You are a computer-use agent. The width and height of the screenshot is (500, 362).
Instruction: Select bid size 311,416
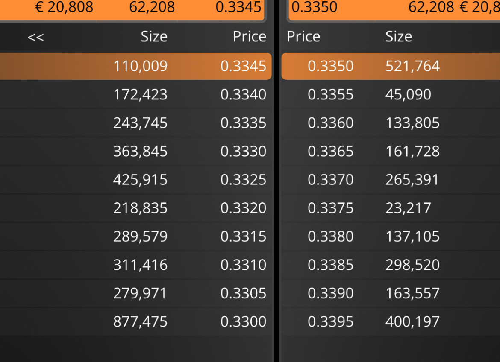click(x=140, y=265)
